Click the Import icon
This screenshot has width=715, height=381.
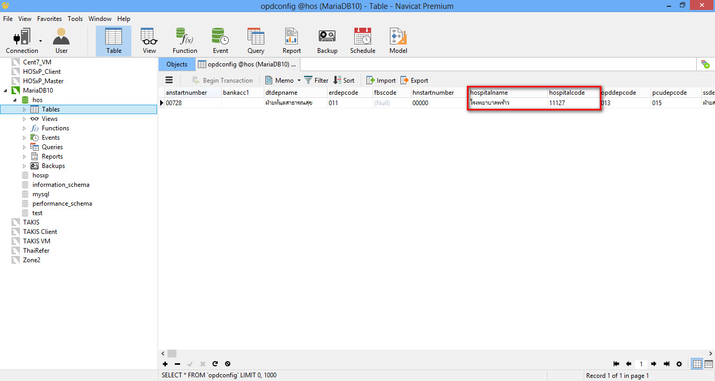[381, 80]
